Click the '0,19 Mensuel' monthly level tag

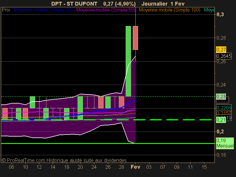[x=225, y=143]
